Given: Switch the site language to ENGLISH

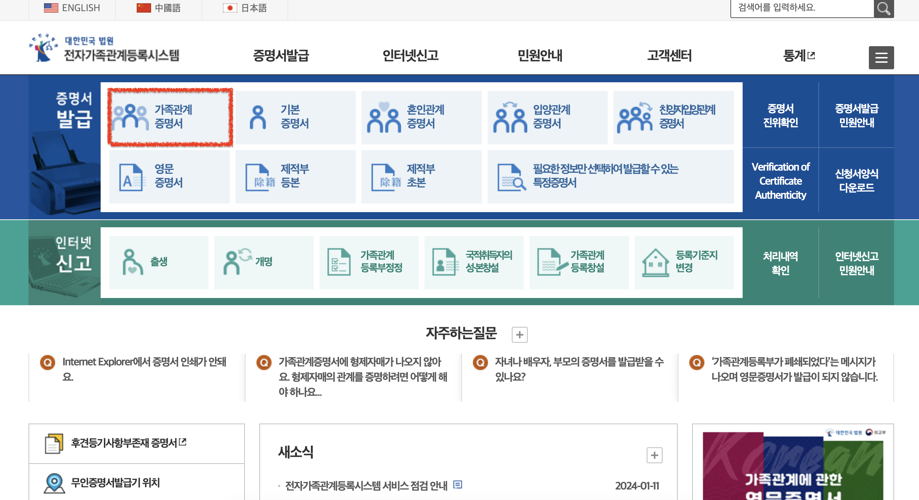Looking at the screenshot, I should coord(72,8).
